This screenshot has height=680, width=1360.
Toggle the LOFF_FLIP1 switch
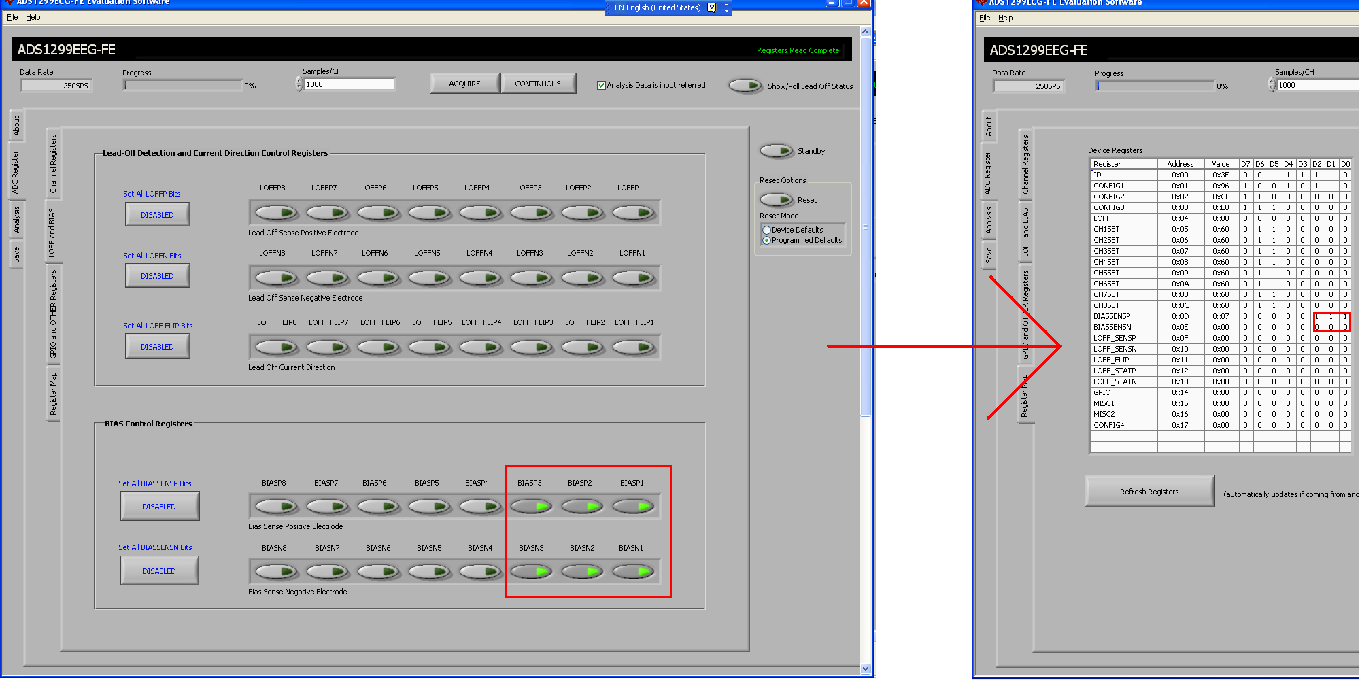[x=634, y=347]
